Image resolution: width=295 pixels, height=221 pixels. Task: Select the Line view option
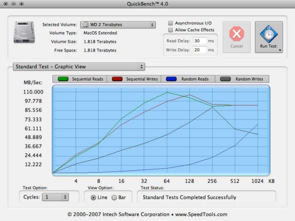tap(93, 198)
